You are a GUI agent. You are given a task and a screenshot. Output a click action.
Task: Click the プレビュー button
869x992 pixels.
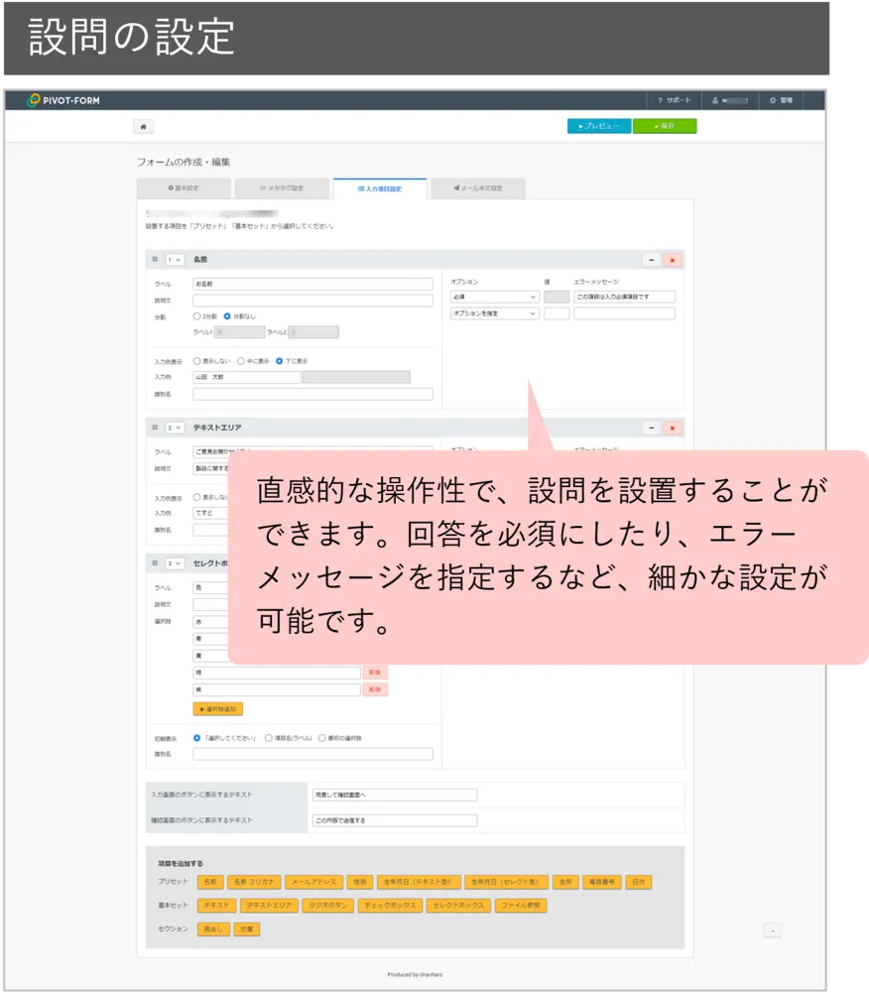pos(599,126)
